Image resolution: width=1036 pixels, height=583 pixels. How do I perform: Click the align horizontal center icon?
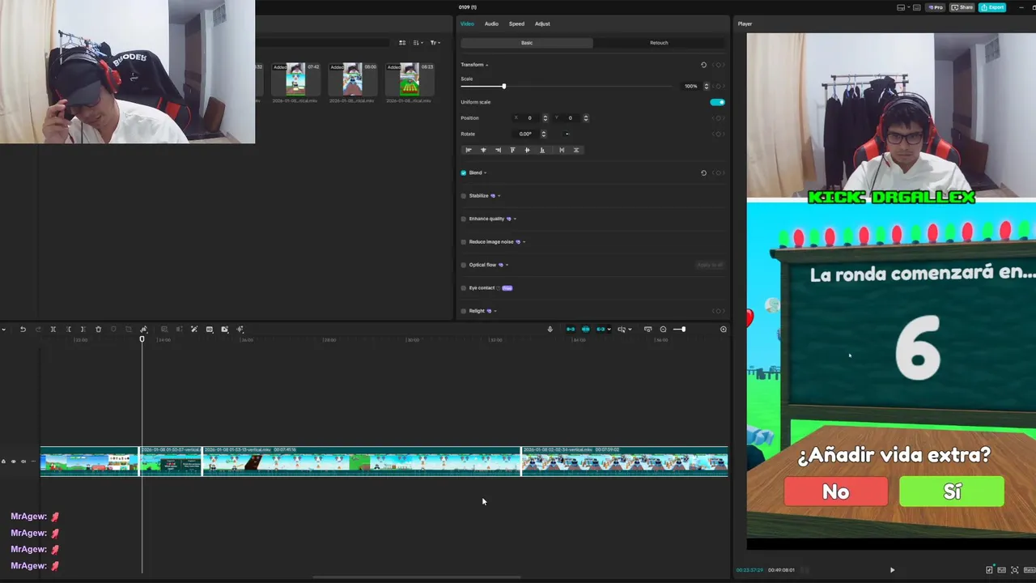click(483, 150)
